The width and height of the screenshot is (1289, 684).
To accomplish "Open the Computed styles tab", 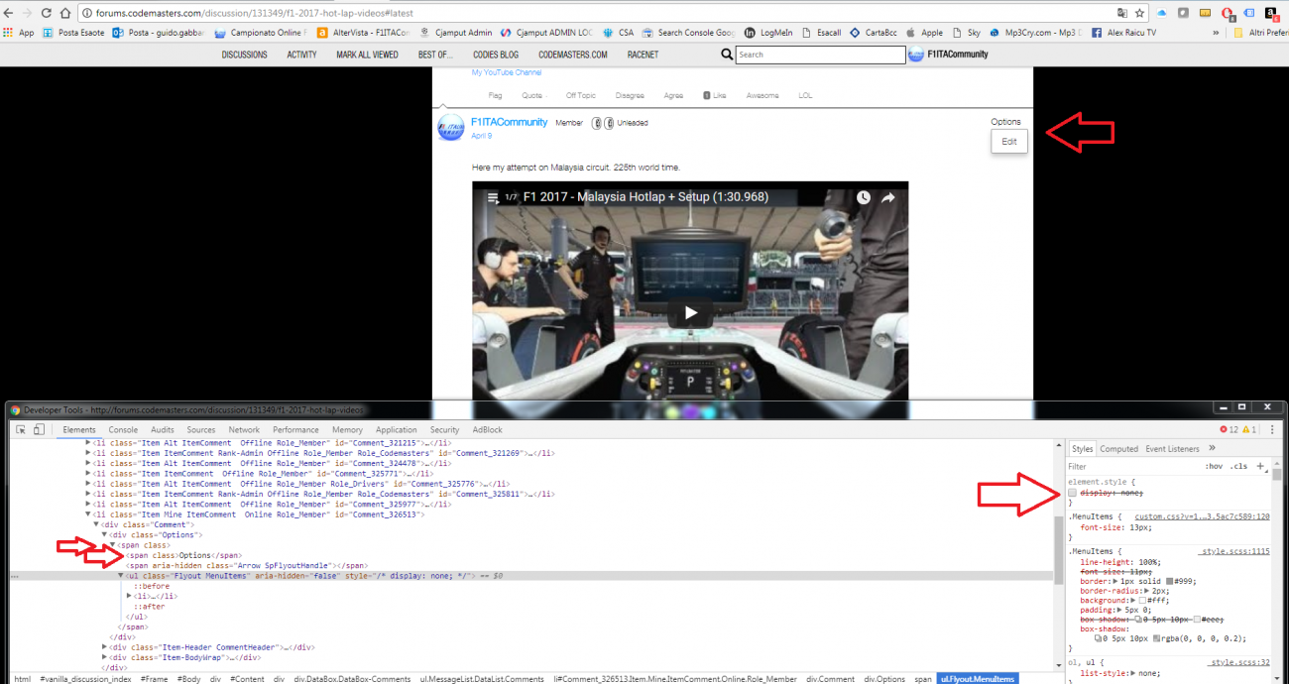I will coord(1118,449).
